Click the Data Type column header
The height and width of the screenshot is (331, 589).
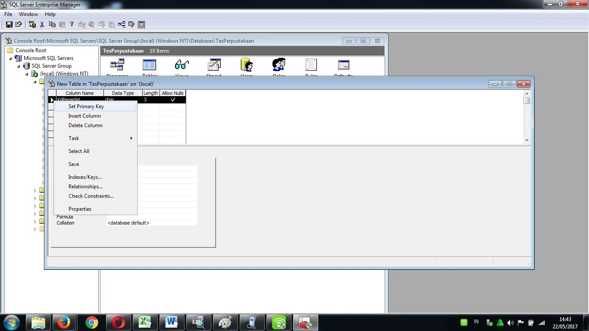pos(123,93)
